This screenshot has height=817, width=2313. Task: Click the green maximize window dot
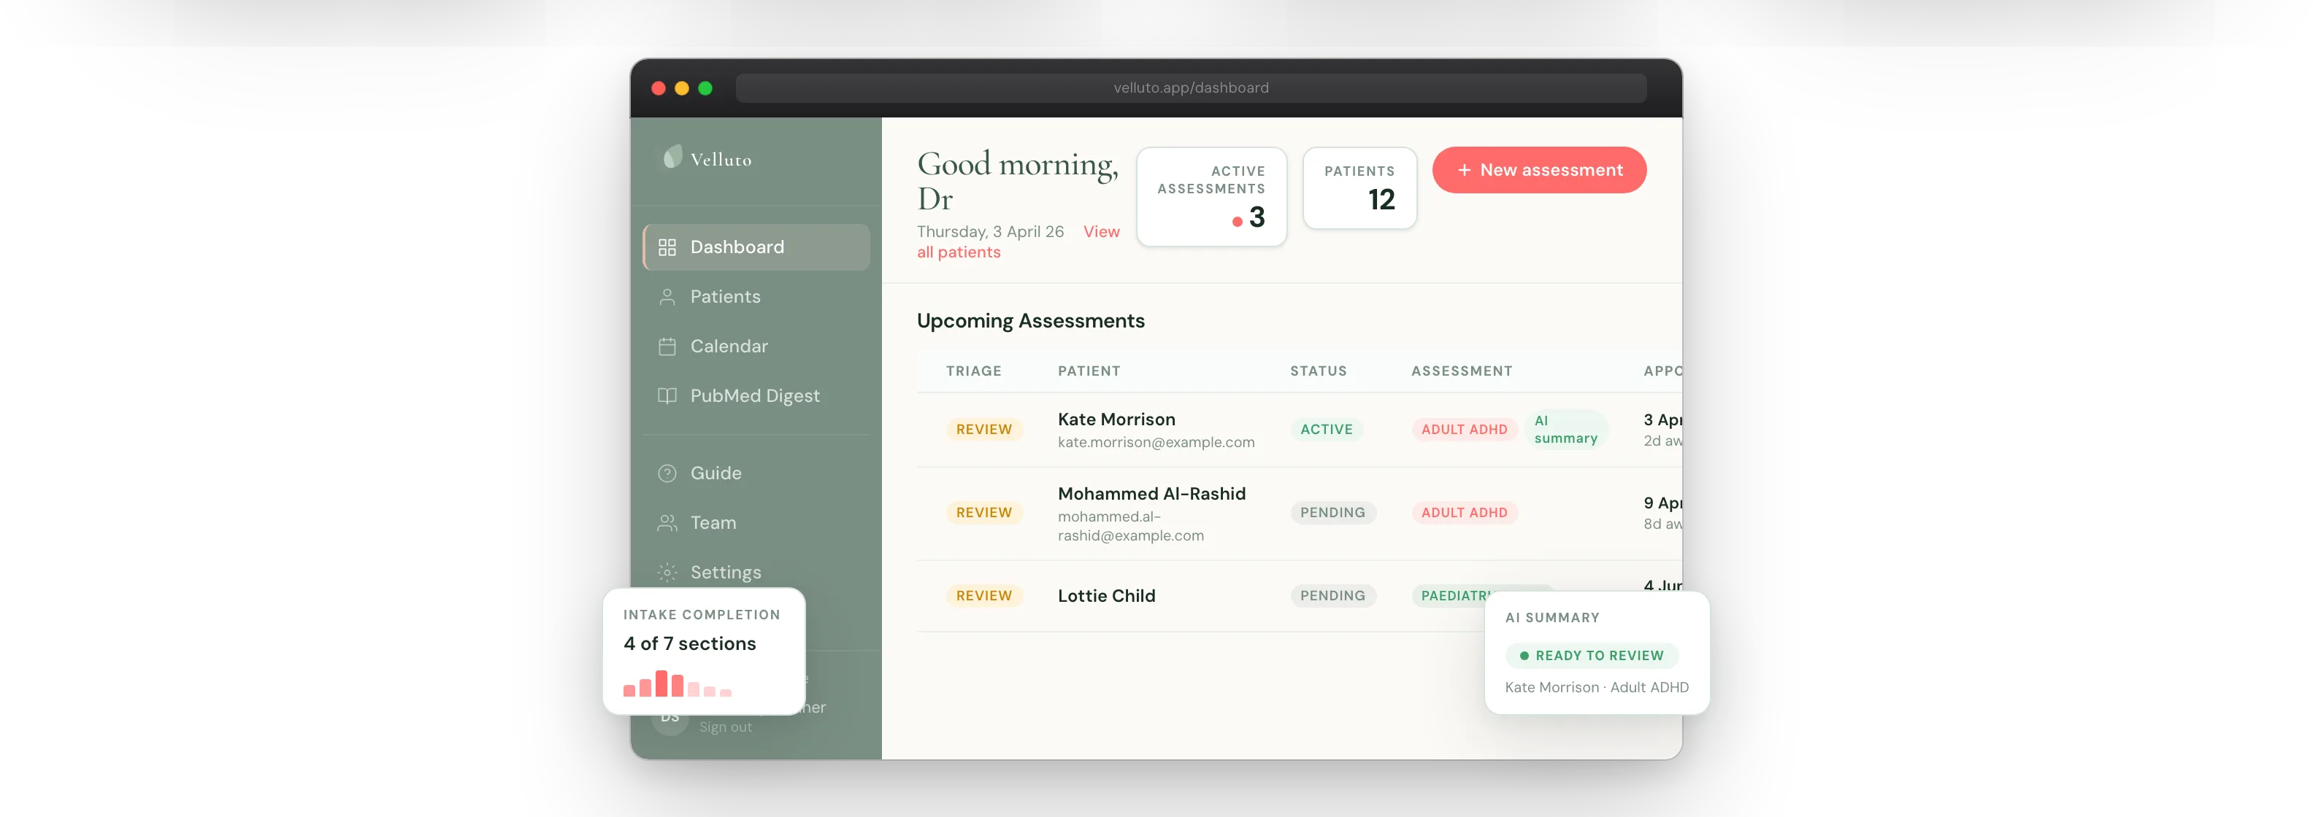tap(705, 88)
